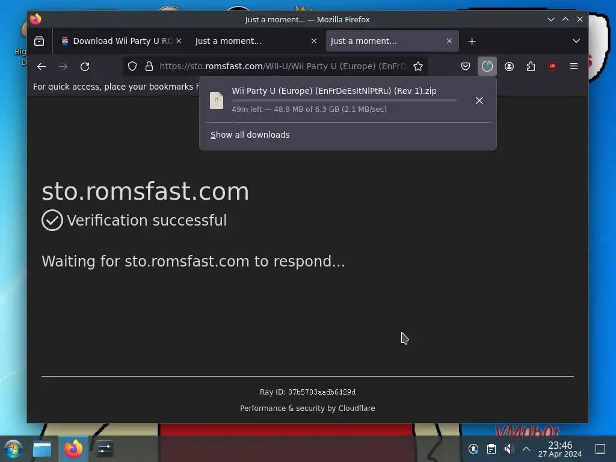Open tracking protection shield info
616x462 pixels.
pos(132,66)
